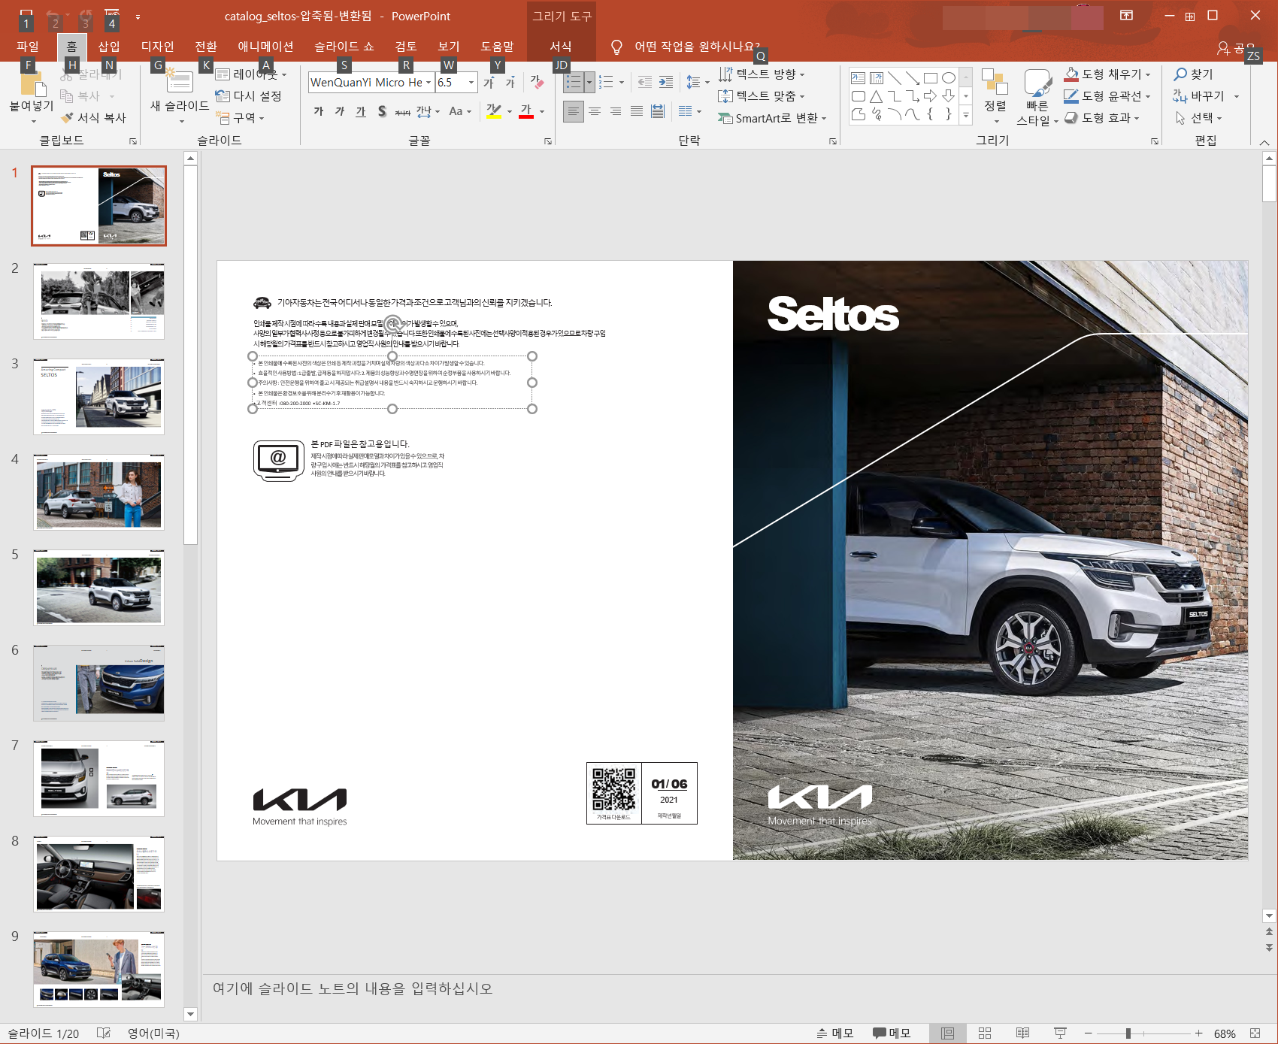The height and width of the screenshot is (1044, 1278).
Task: Zoom in with plus button
Action: 1199,1033
